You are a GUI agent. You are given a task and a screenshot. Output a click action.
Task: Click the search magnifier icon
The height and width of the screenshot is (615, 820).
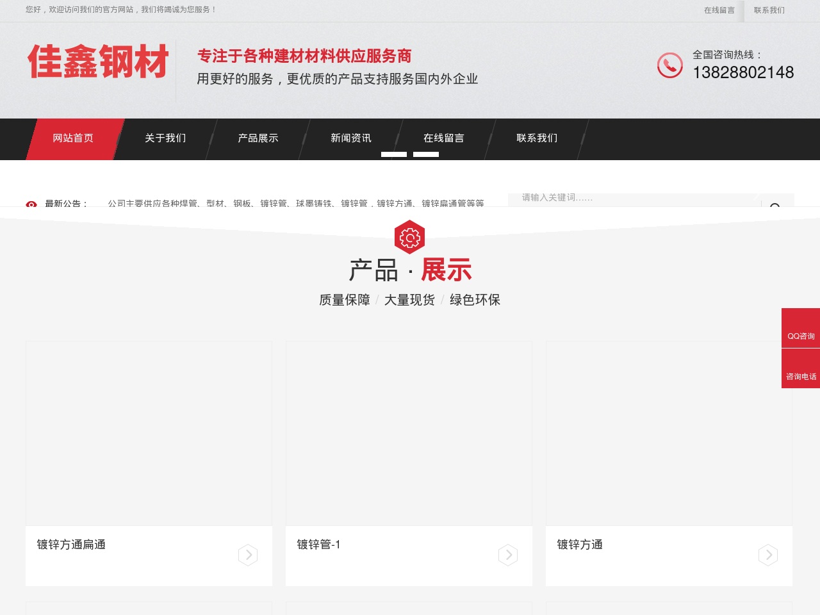pos(775,204)
